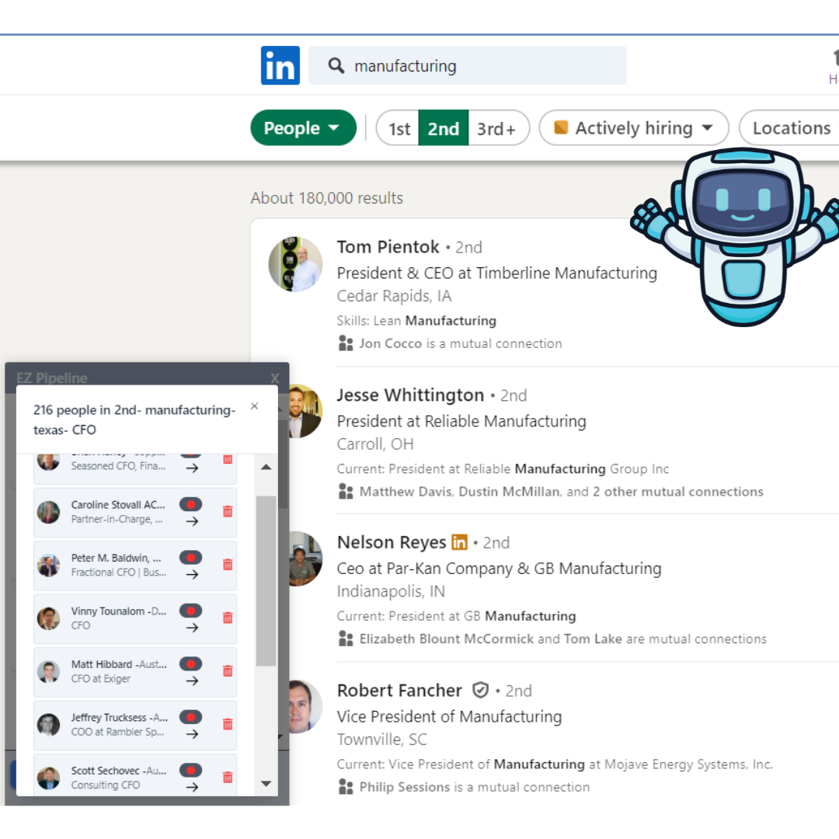
Task: Click Caroline Stovall's avatar in pipeline
Action: pos(48,512)
